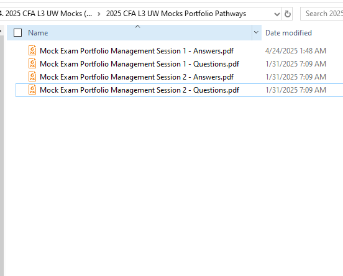Refresh the folder with the reload icon

coord(287,14)
